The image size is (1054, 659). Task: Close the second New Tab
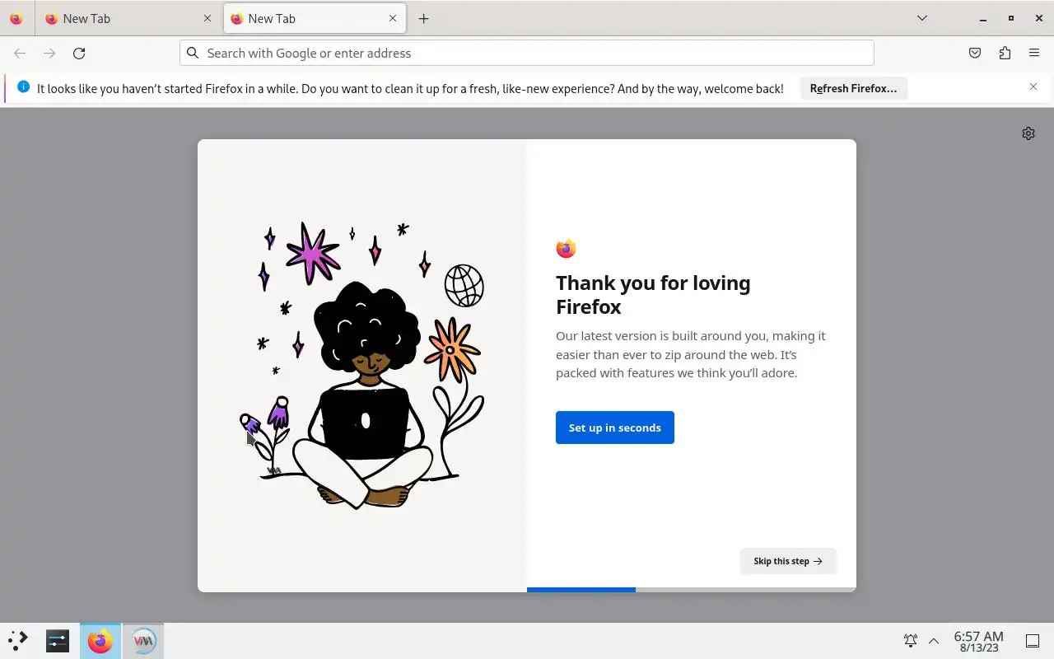click(x=393, y=18)
